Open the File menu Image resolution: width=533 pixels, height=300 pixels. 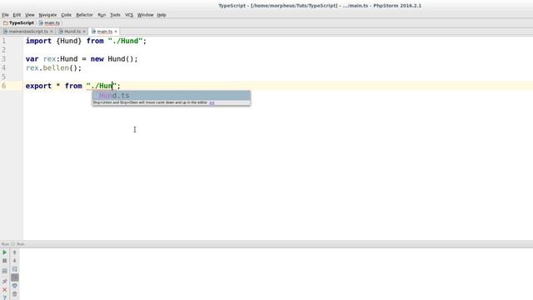pyautogui.click(x=6, y=15)
